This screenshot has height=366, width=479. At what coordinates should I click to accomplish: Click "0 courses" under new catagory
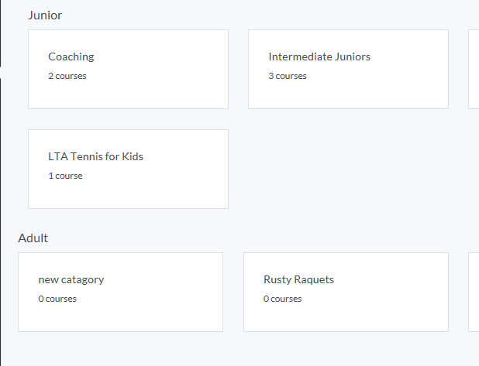57,299
